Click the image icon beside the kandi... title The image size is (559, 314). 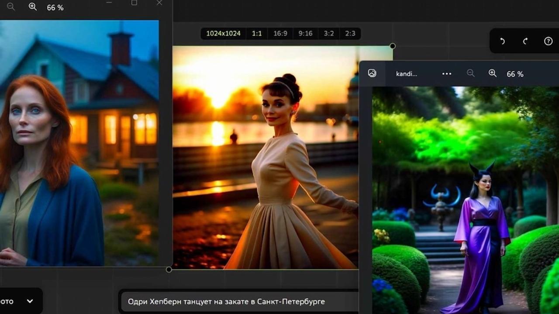[x=372, y=73]
